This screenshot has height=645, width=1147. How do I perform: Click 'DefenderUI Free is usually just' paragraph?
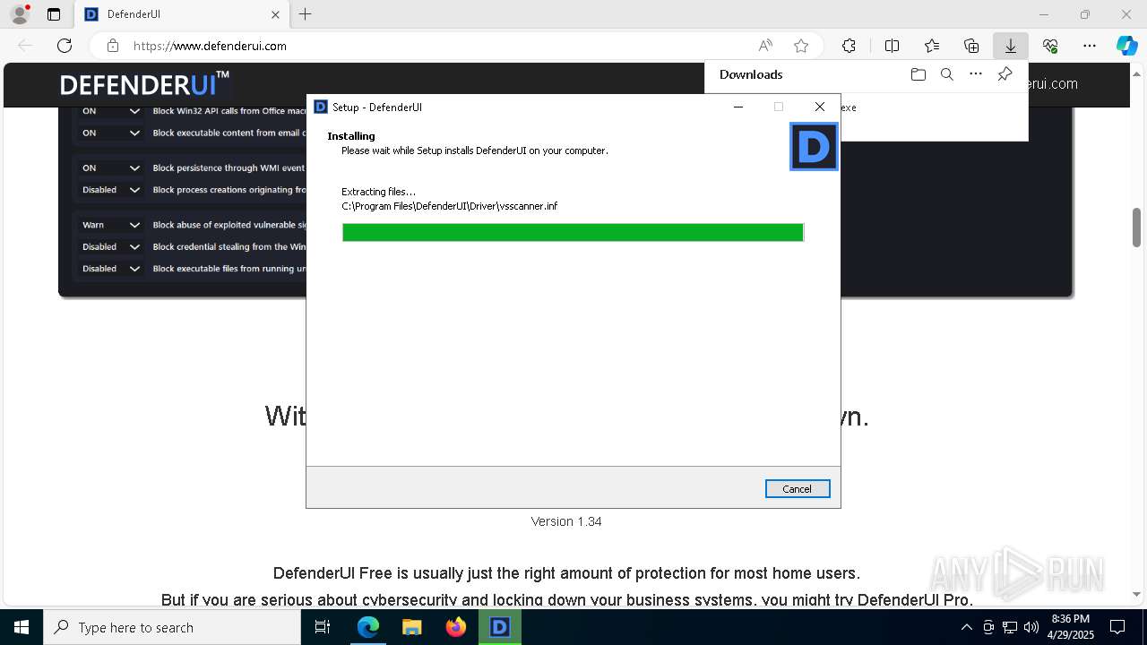(566, 573)
